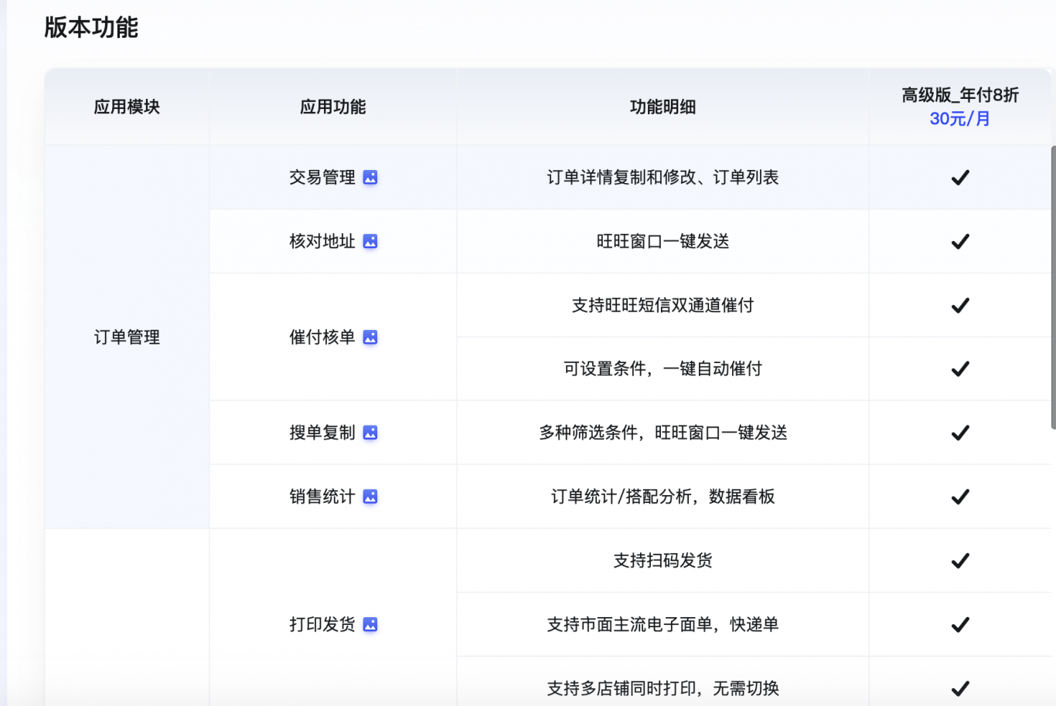Image resolution: width=1056 pixels, height=706 pixels.
Task: Open image icon next to 销售统计
Action: (x=370, y=497)
